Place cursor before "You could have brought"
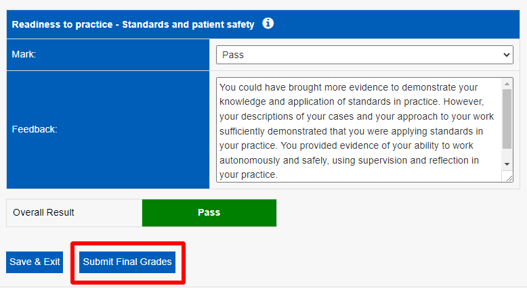Viewport: 527px width, 288px height. 219,87
